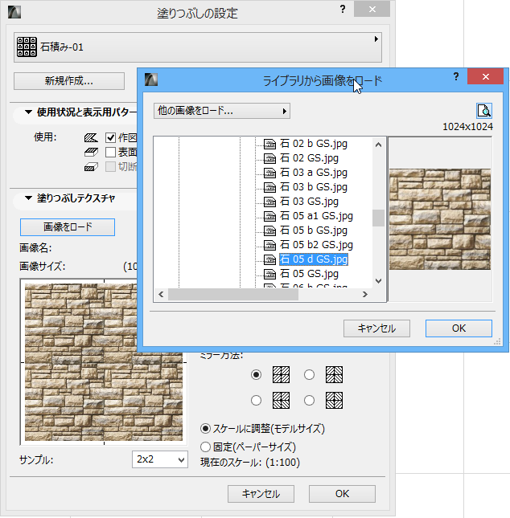Click stone texture preview in load dialog
This screenshot has width=510, height=518.
(x=440, y=219)
